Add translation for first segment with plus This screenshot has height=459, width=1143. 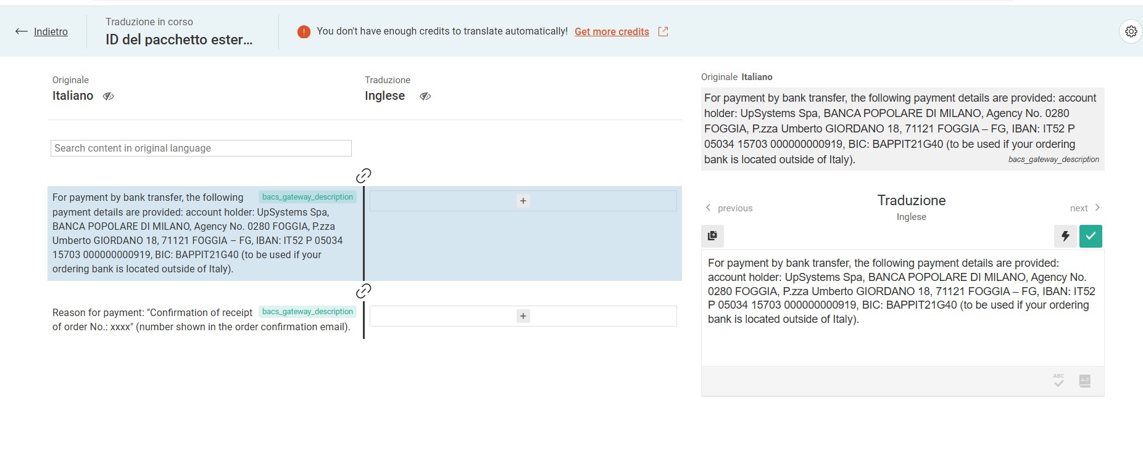523,201
